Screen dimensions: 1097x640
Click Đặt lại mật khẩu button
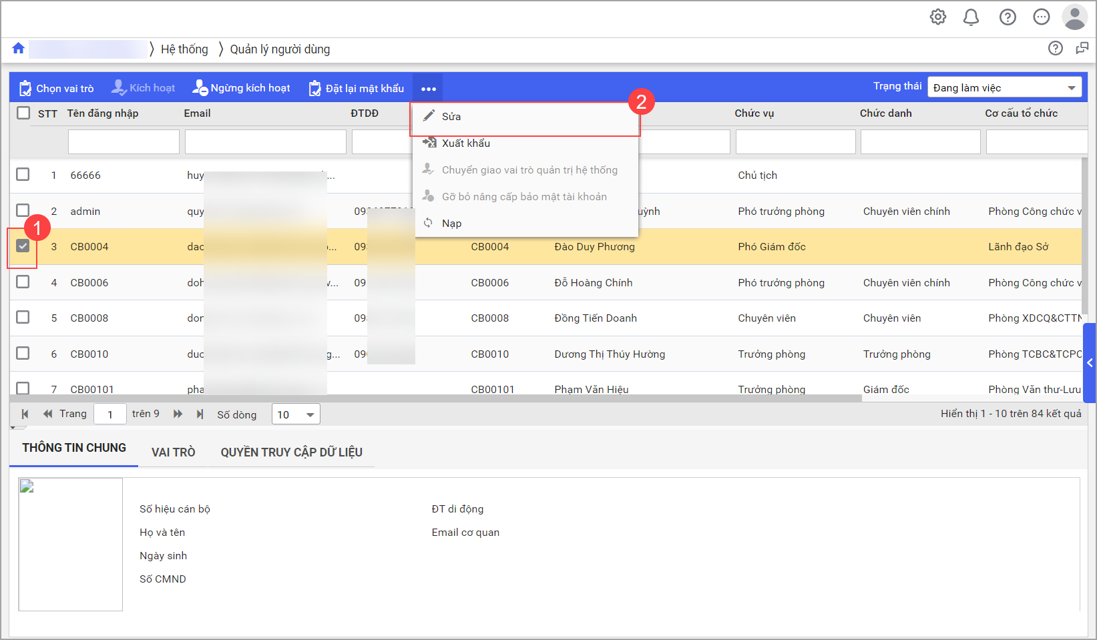click(x=357, y=88)
